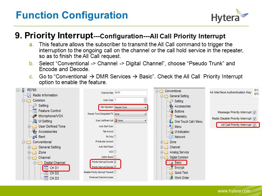Click the Work Order icon

(171, 178)
